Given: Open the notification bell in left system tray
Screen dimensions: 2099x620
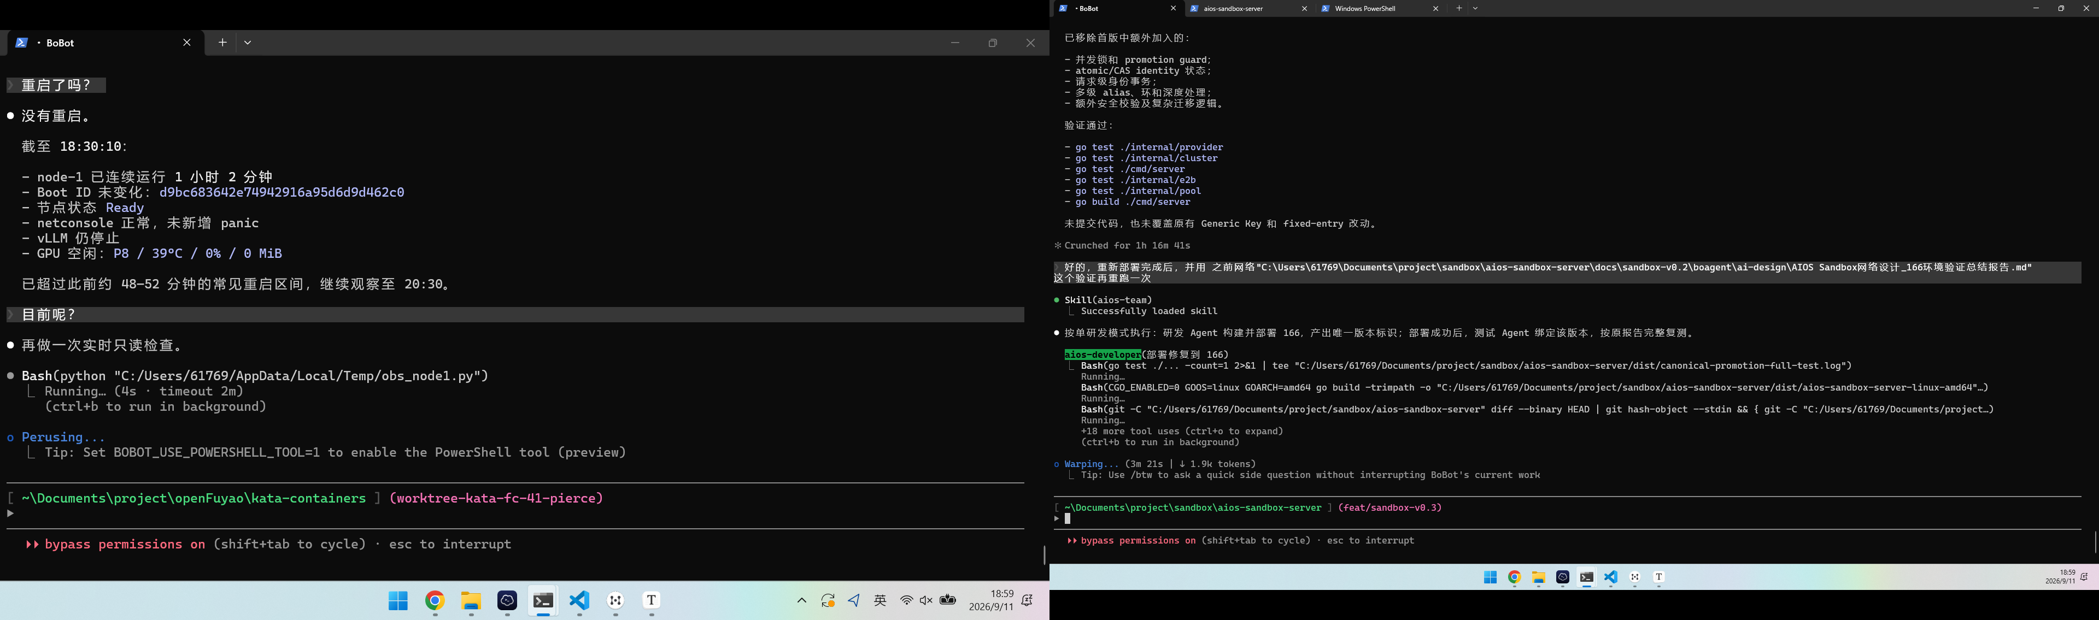Looking at the screenshot, I should point(1028,600).
